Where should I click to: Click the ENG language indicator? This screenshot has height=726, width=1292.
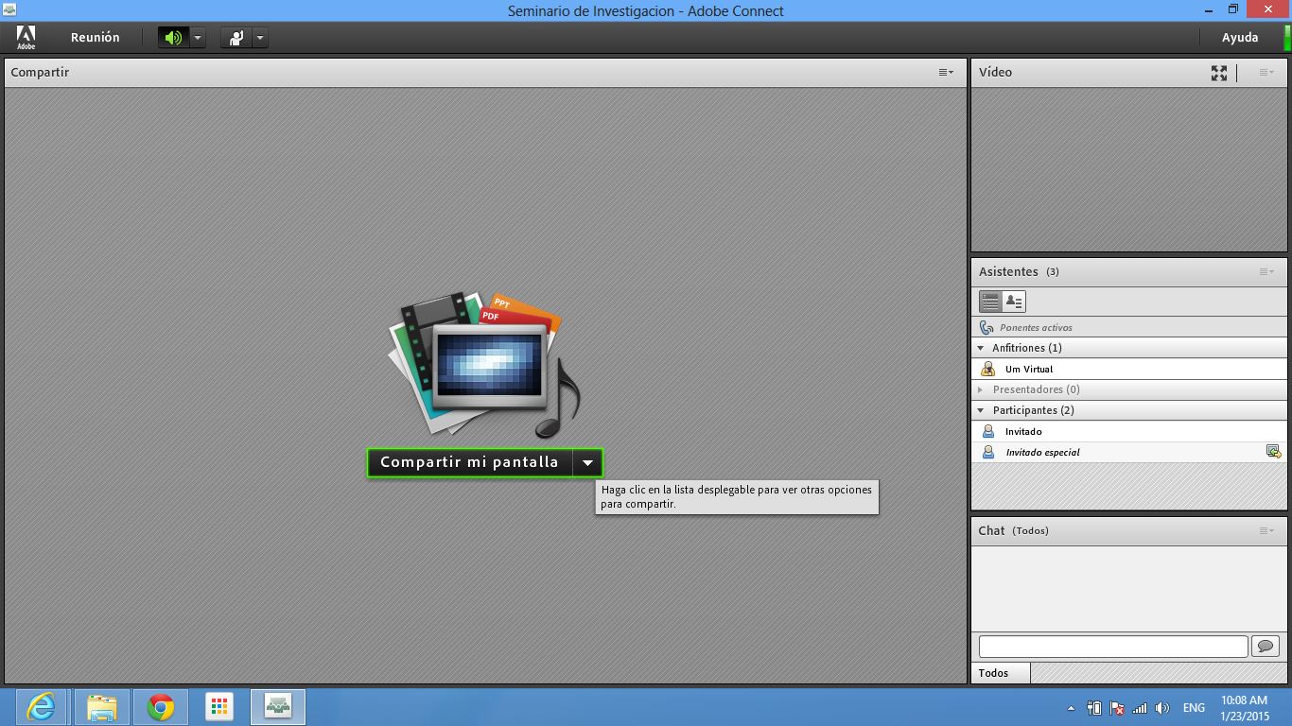1194,708
